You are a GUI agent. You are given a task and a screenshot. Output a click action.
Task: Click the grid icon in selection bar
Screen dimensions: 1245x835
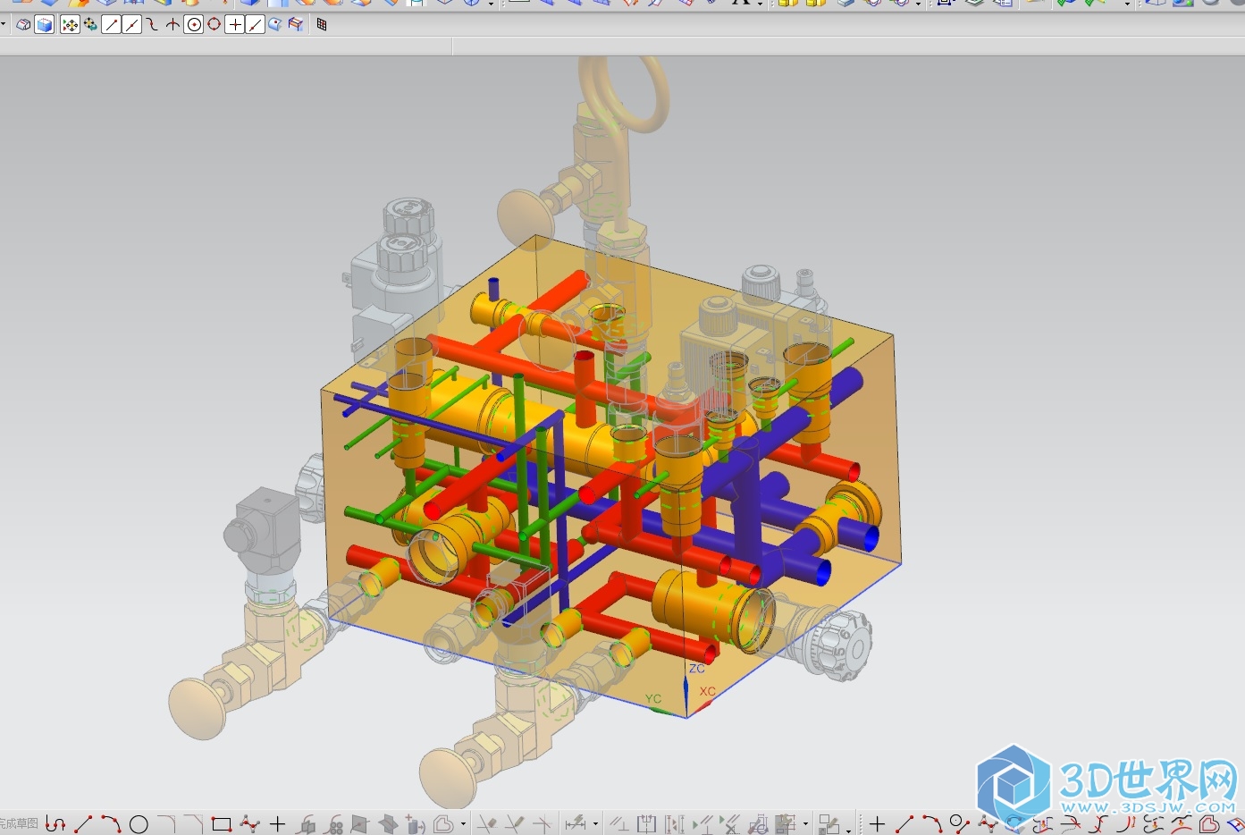[x=322, y=24]
